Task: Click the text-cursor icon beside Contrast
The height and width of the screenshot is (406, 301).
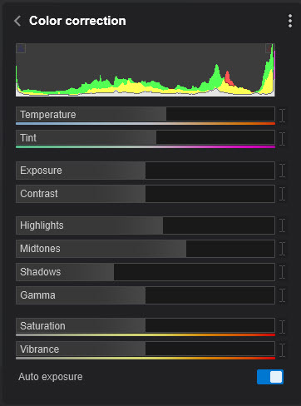Action: (x=282, y=194)
